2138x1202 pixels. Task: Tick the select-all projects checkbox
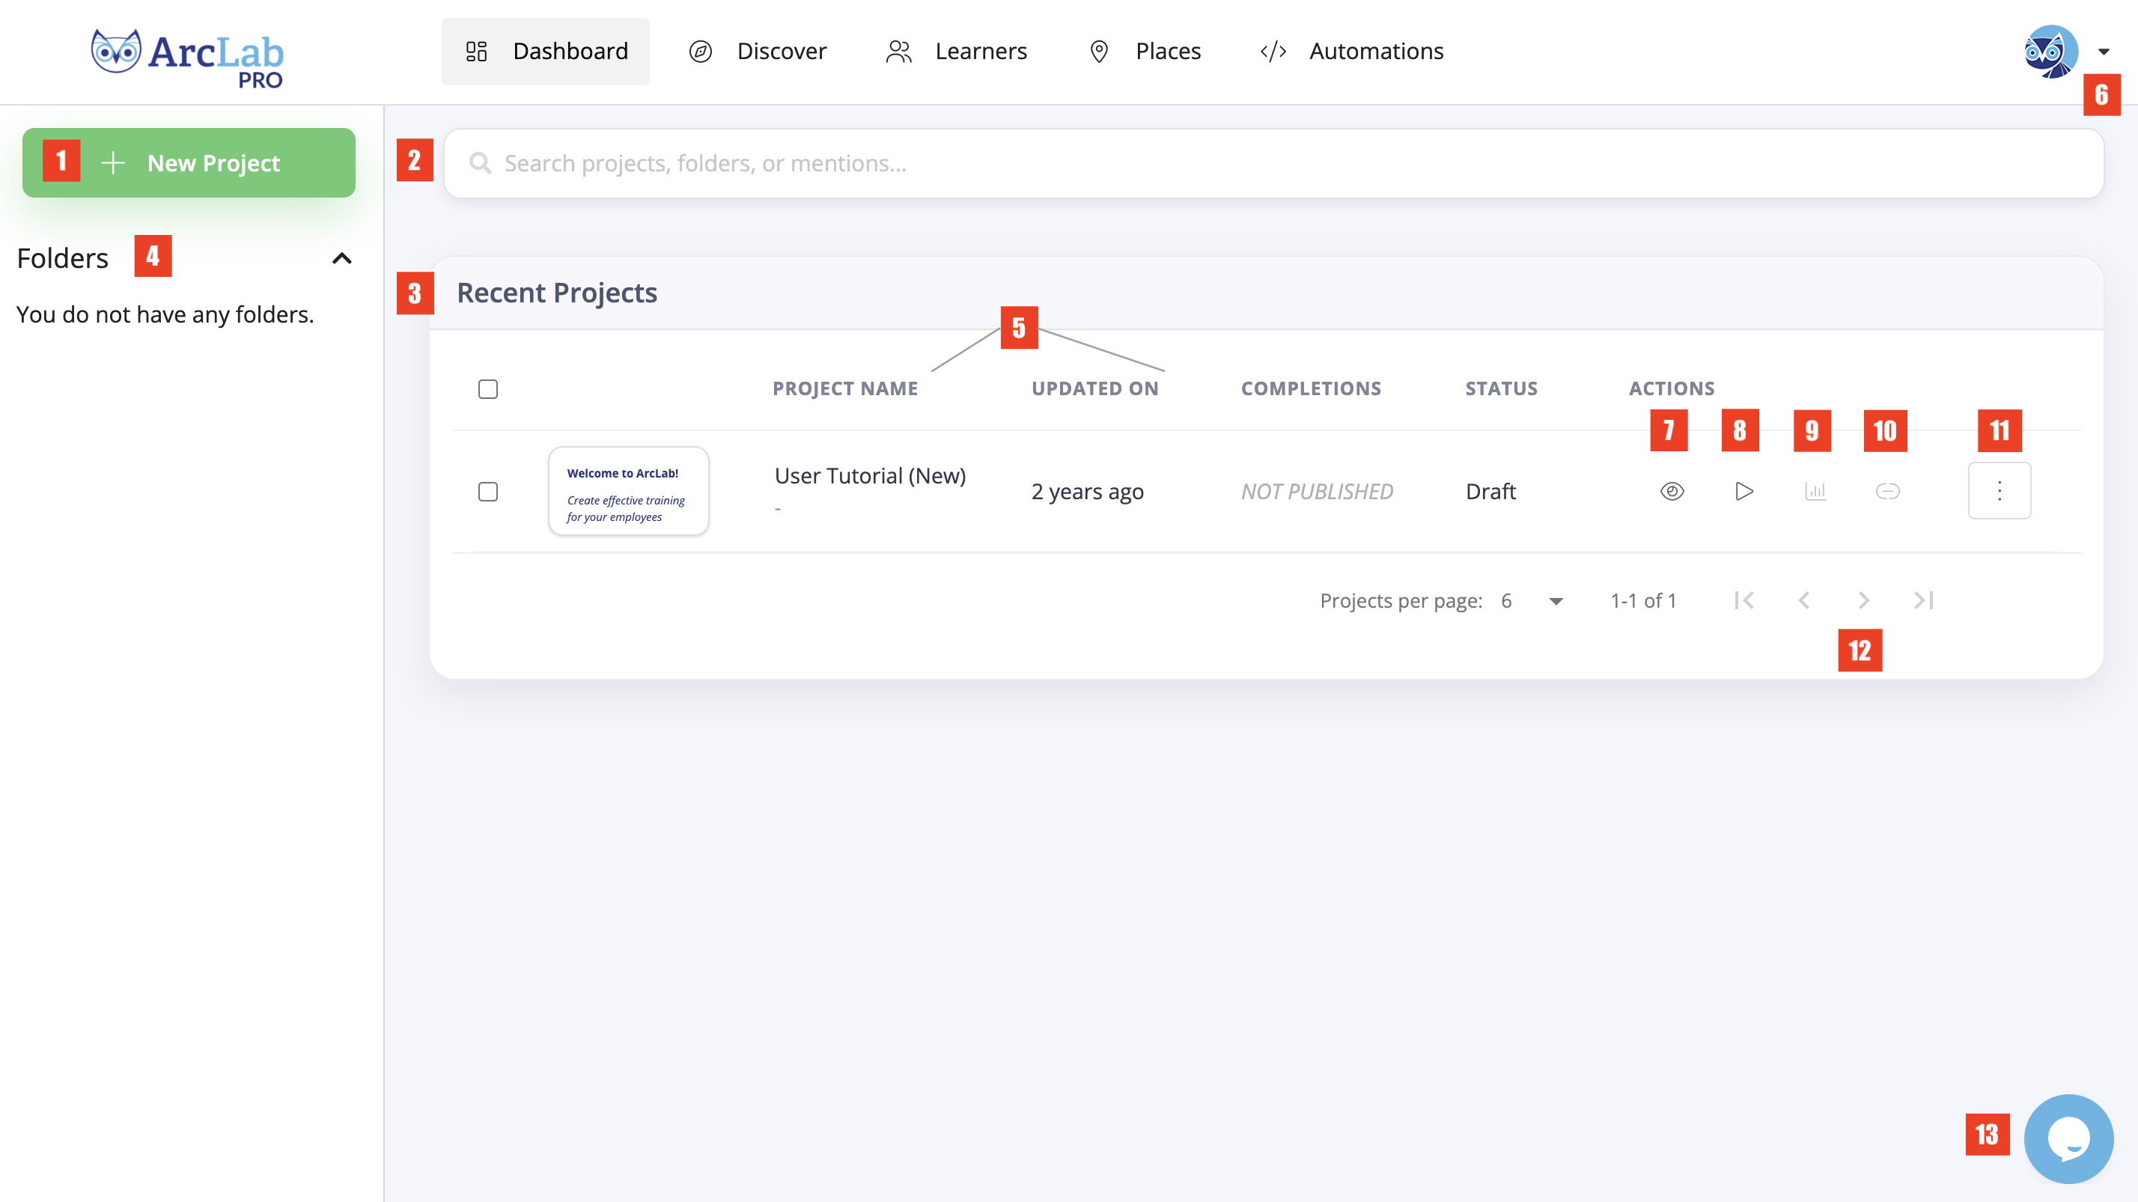[488, 389]
